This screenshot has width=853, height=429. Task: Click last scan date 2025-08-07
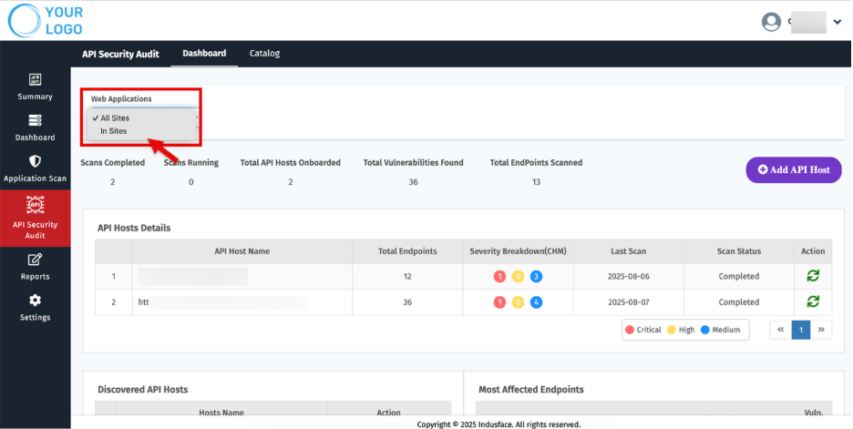point(628,301)
